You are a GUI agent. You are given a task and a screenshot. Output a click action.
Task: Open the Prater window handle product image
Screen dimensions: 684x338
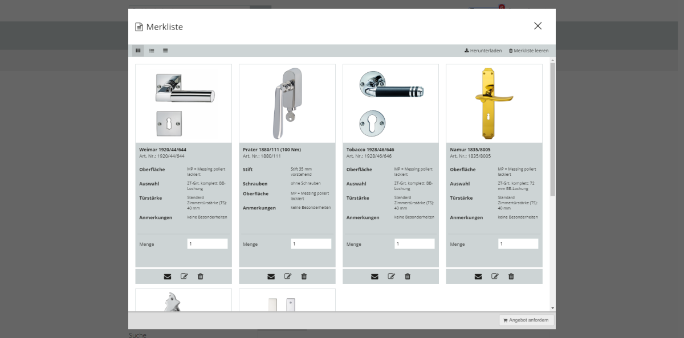pyautogui.click(x=287, y=104)
